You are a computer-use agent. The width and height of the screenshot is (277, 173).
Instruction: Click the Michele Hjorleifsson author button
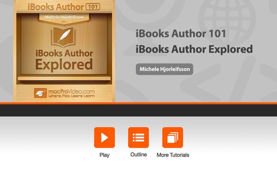[x=164, y=69]
